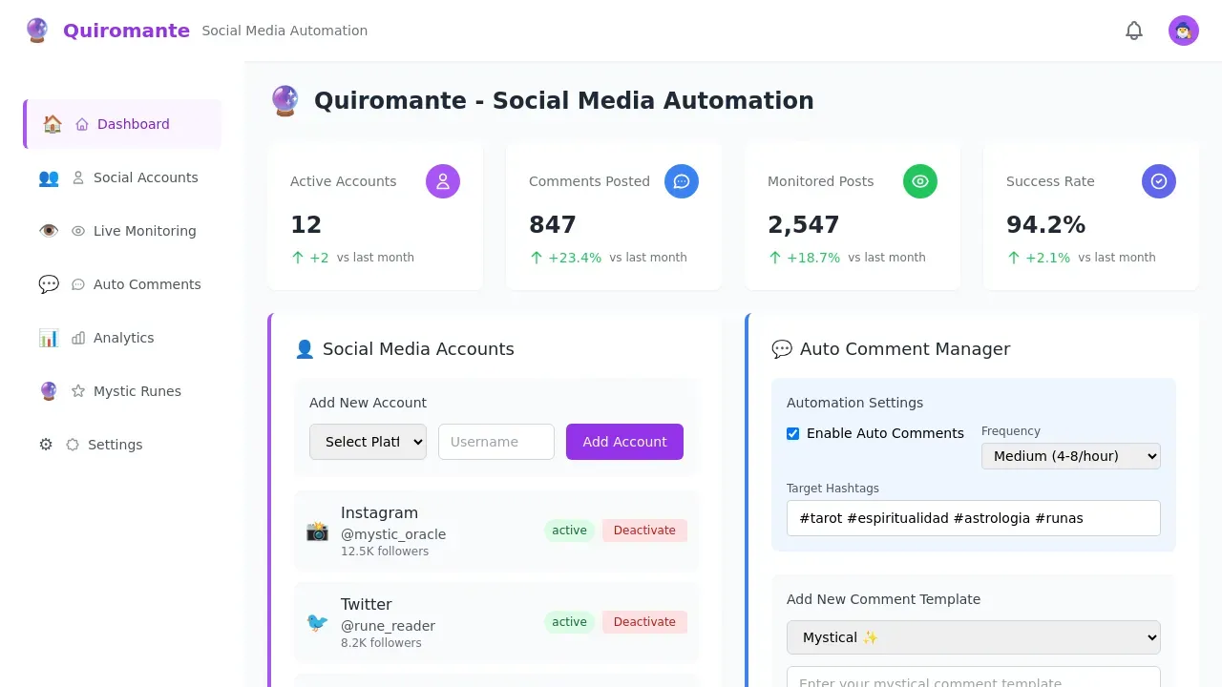The height and width of the screenshot is (687, 1222).
Task: Deactivate the @mystic_oracle account
Action: tap(644, 530)
